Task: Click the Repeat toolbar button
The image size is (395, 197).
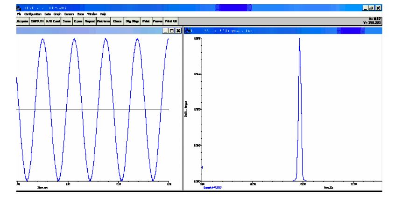Action: point(90,21)
